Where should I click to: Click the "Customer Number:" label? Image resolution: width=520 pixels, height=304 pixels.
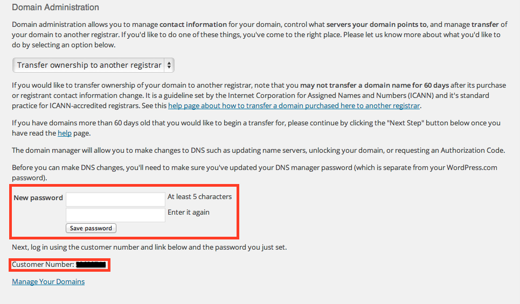(43, 265)
